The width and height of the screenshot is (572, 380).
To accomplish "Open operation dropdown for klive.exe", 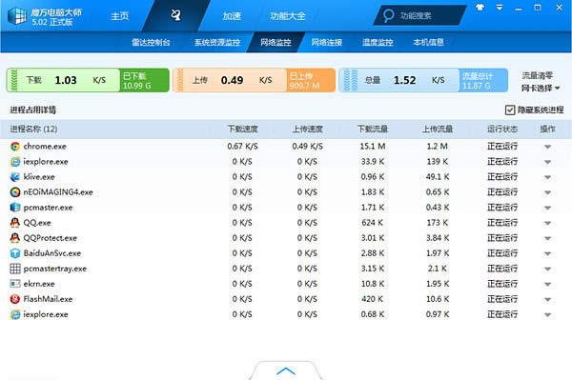I will point(547,177).
